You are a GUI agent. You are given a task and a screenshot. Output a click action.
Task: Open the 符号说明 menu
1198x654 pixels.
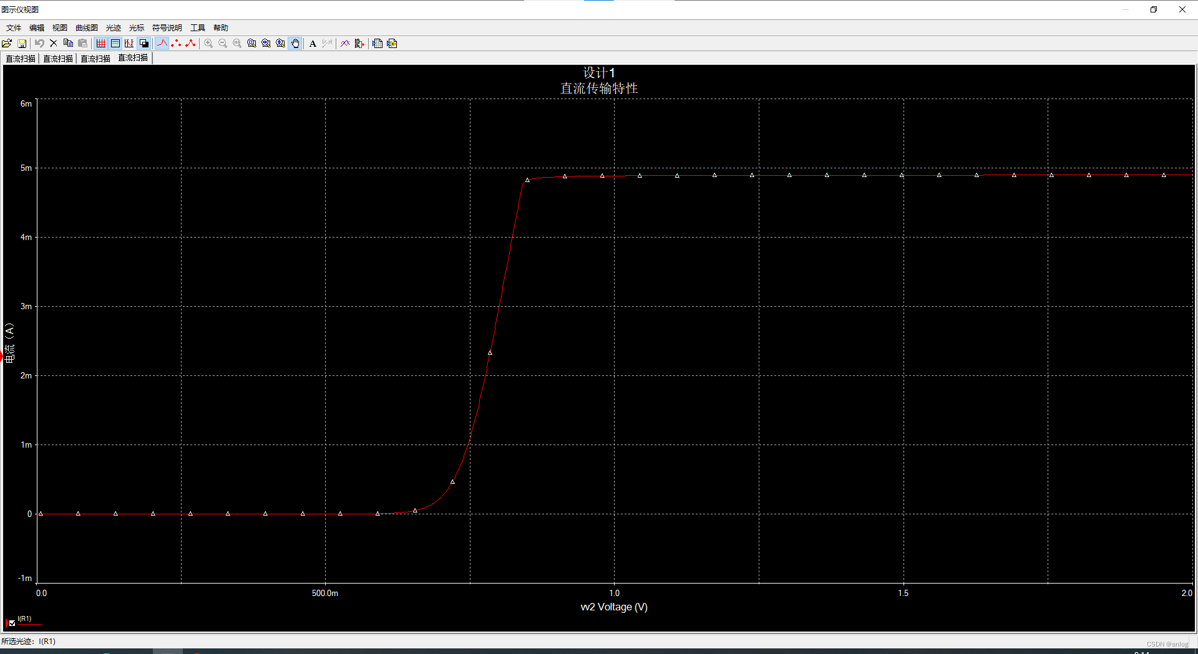167,28
